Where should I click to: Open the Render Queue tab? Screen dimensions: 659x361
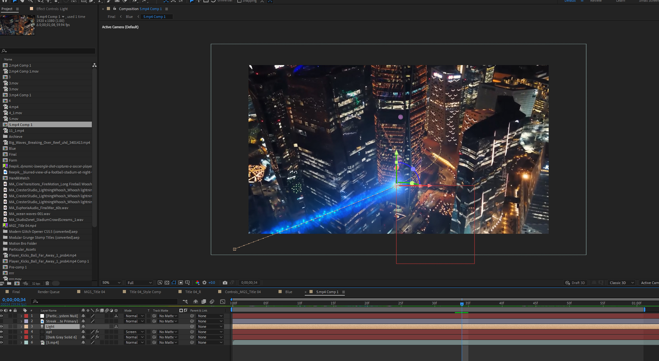pyautogui.click(x=48, y=292)
